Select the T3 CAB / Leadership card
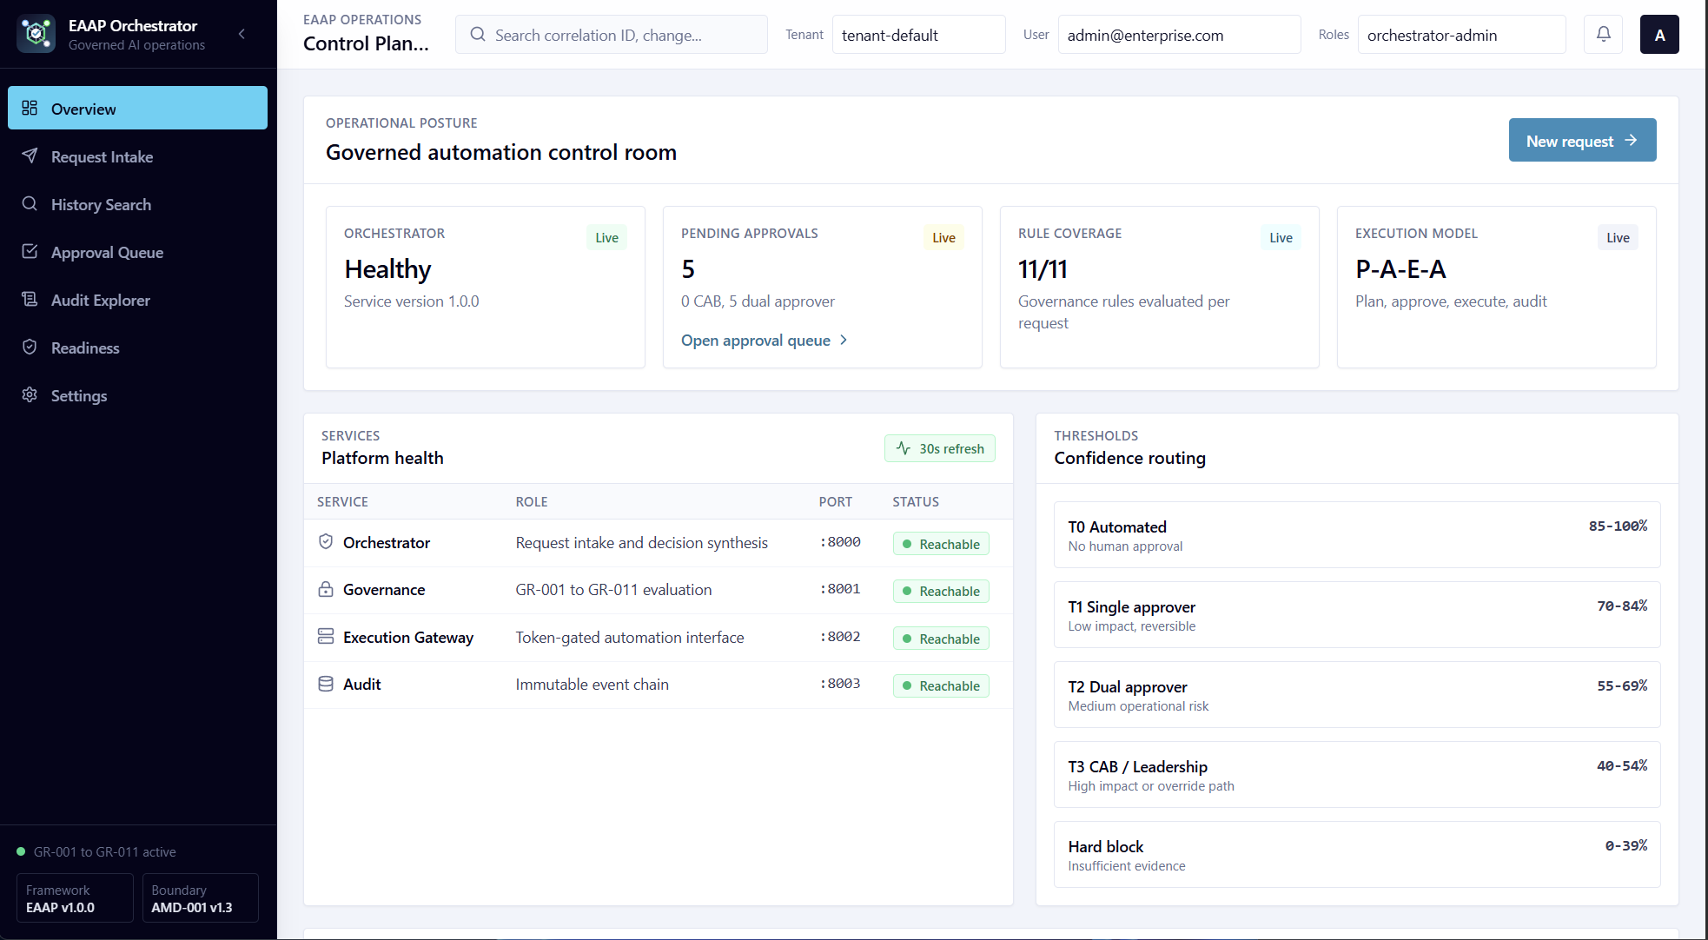The height and width of the screenshot is (940, 1708). tap(1357, 774)
